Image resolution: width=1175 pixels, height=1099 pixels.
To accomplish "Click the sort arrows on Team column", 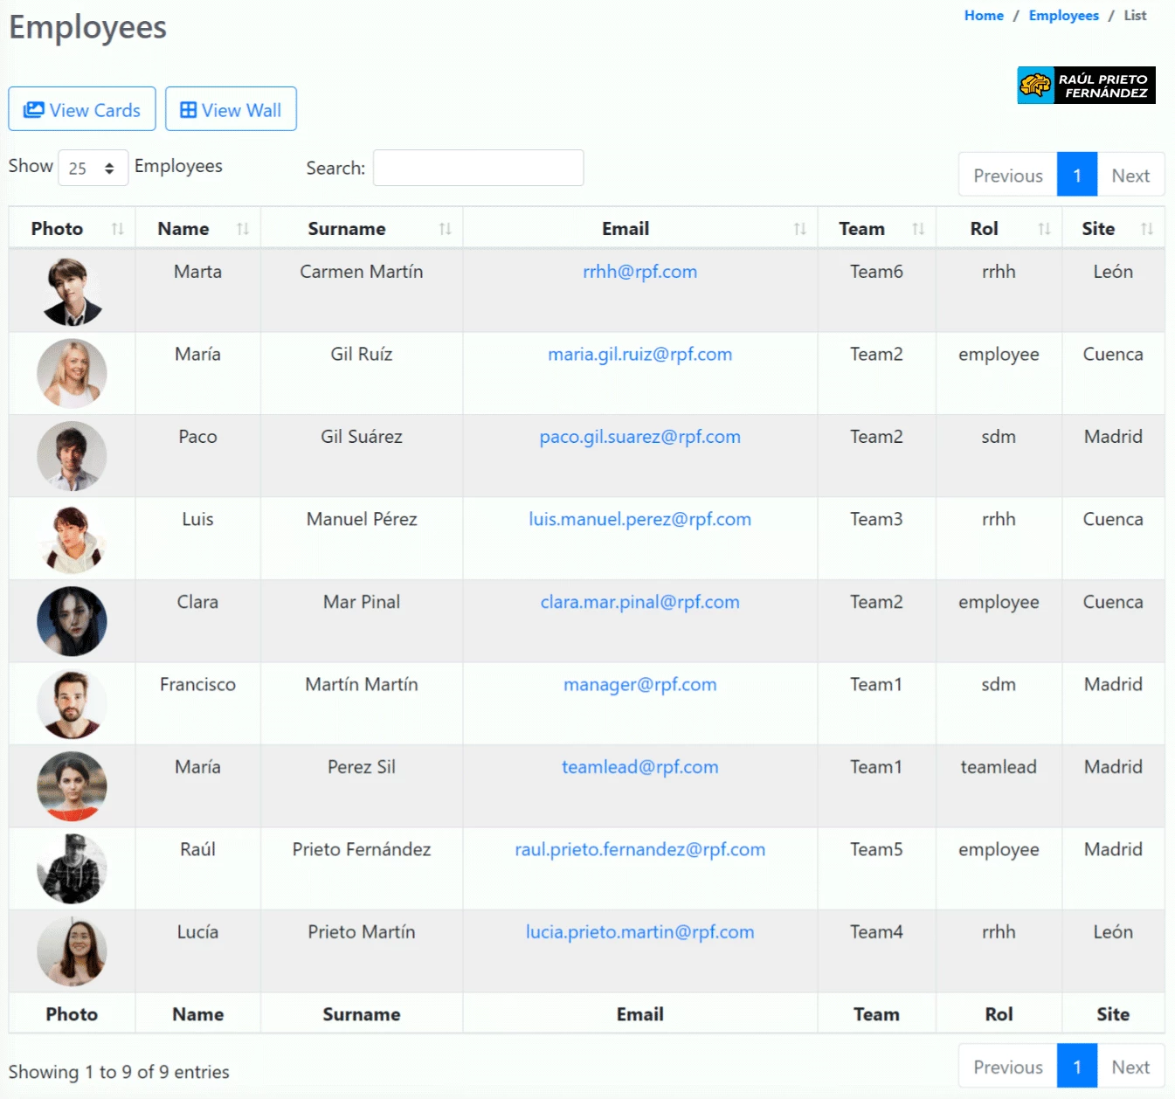I will point(919,228).
